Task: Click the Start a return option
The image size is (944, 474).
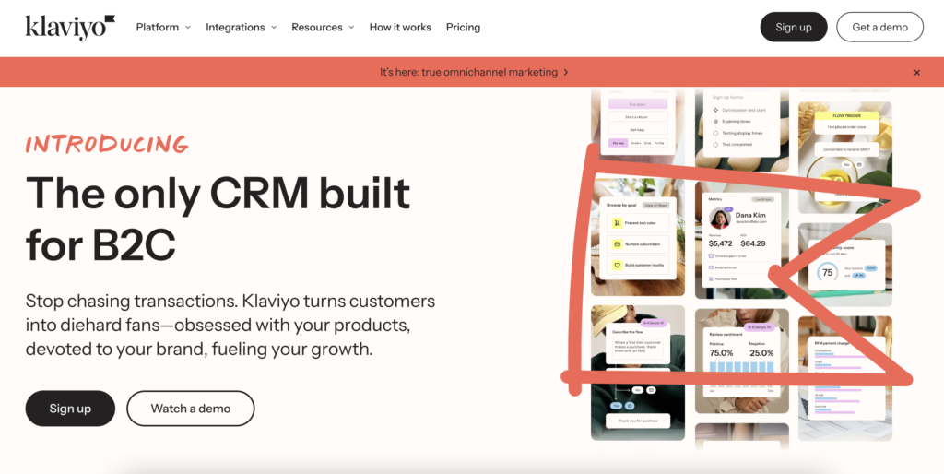Action: [x=638, y=117]
